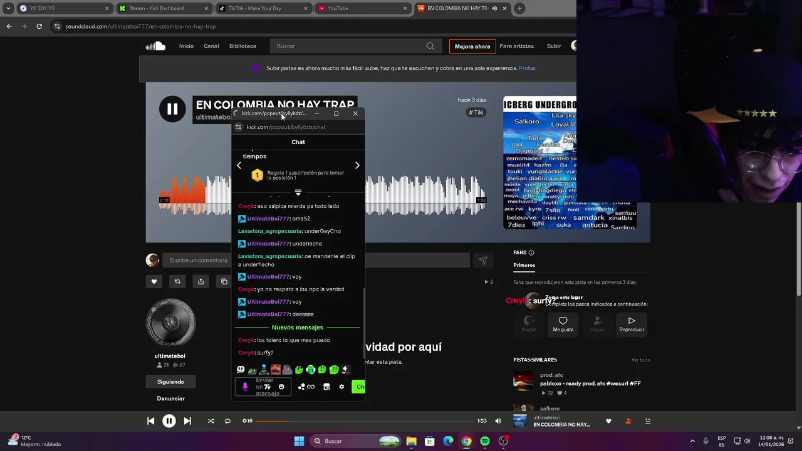Open the Inicio menu item in SoundCloud
802x451 pixels.
pos(186,46)
